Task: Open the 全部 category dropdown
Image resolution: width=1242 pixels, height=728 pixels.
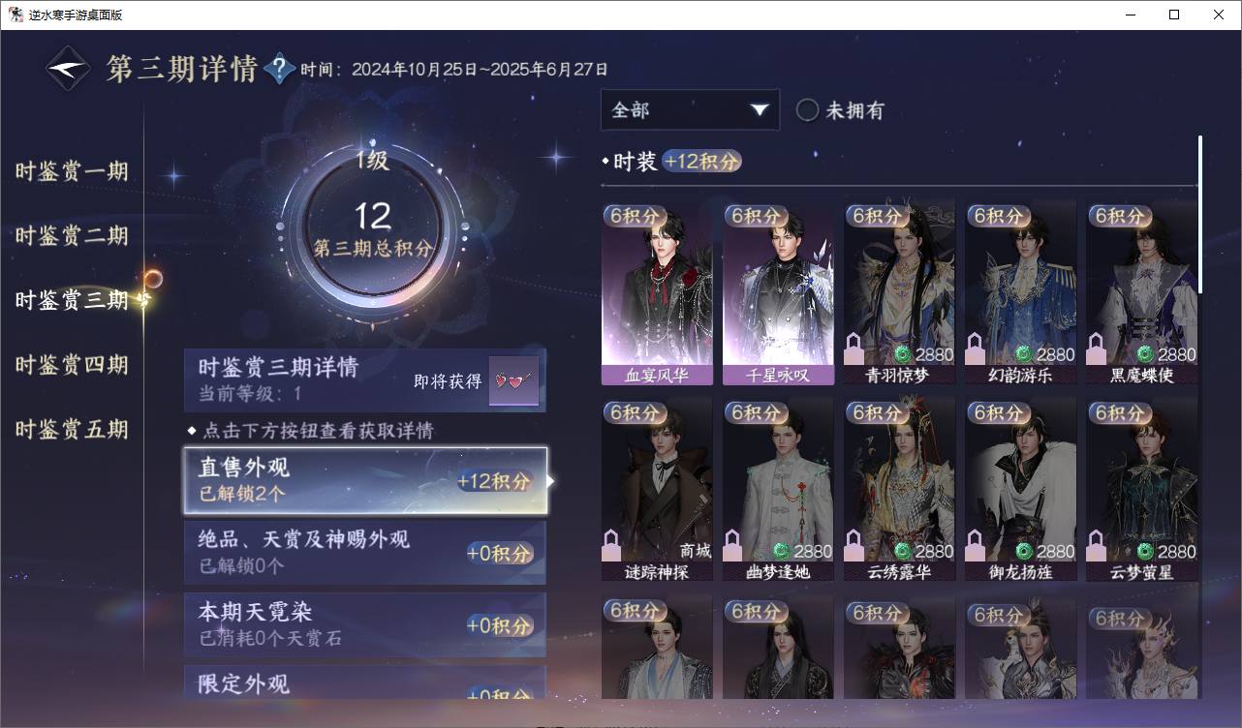Action: pyautogui.click(x=690, y=110)
